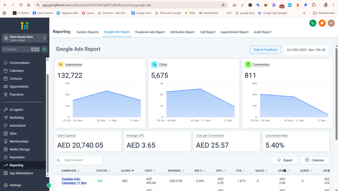Screen dimensions: 338x191
Task: Click the sidebar Search field
Action: (21, 50)
